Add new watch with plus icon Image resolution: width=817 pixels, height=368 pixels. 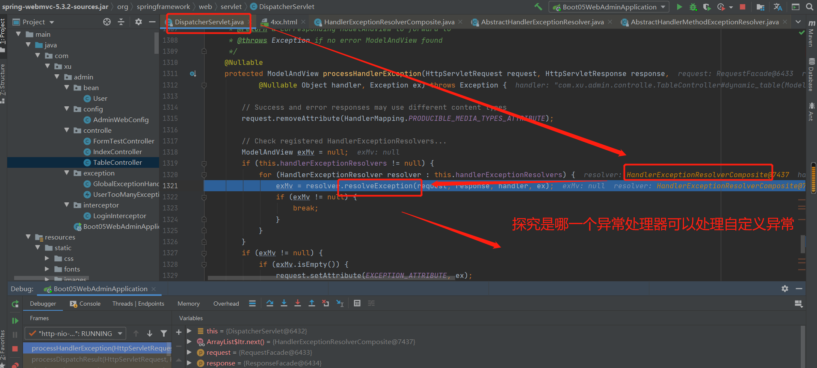tap(179, 332)
